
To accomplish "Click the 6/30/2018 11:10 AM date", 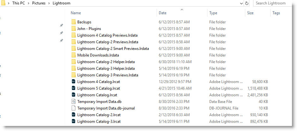I will pyautogui.click(x=175, y=62).
